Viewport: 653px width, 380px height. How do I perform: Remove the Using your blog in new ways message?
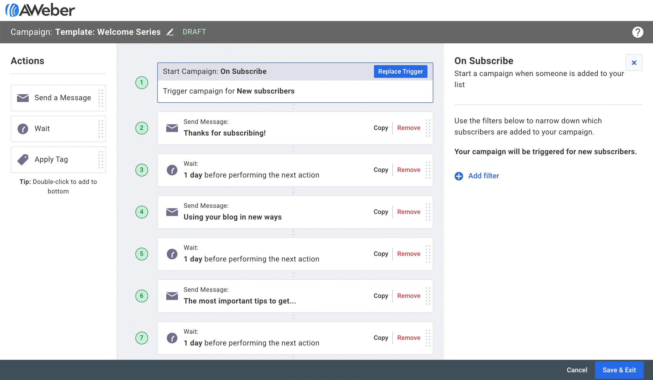click(x=409, y=212)
